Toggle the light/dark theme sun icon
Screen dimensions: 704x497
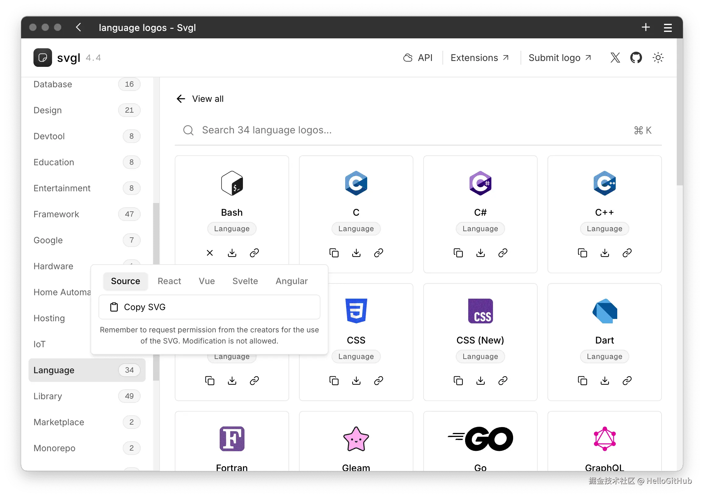(x=658, y=58)
